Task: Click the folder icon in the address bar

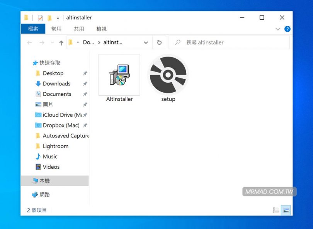Action: (x=71, y=42)
